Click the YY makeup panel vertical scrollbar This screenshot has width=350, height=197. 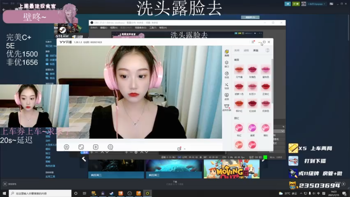272,81
